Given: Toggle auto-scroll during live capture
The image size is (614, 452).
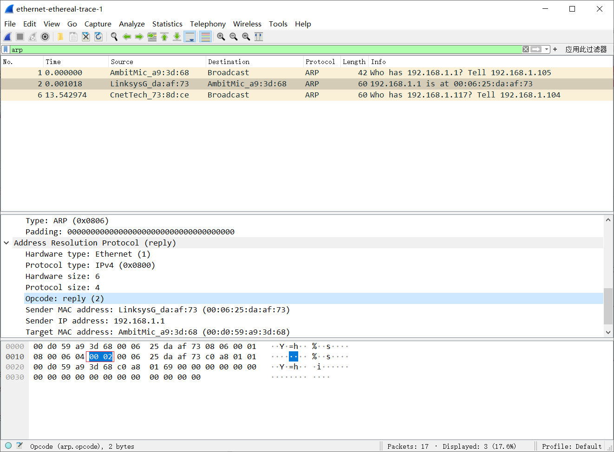Looking at the screenshot, I should pos(190,37).
